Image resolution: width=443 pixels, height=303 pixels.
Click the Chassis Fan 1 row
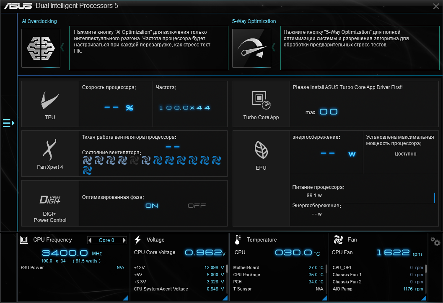(x=378, y=275)
